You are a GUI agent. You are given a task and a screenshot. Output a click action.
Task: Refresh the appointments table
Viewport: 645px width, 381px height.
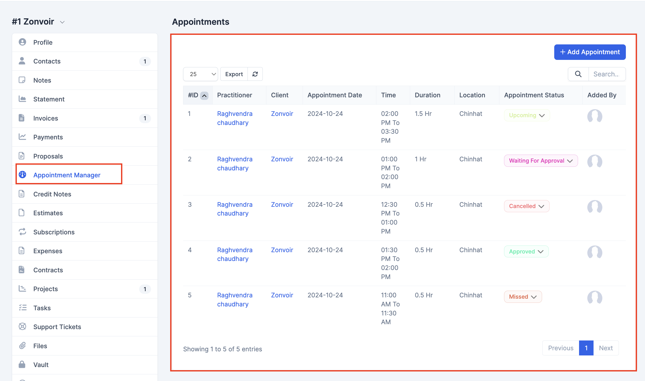255,74
